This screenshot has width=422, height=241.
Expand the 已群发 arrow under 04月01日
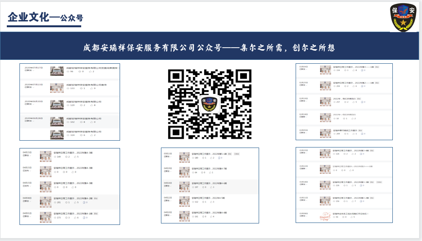coord(31,216)
